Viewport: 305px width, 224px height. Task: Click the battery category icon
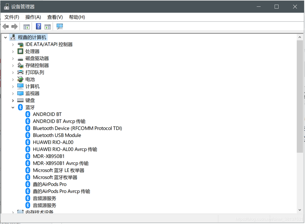tap(20, 79)
